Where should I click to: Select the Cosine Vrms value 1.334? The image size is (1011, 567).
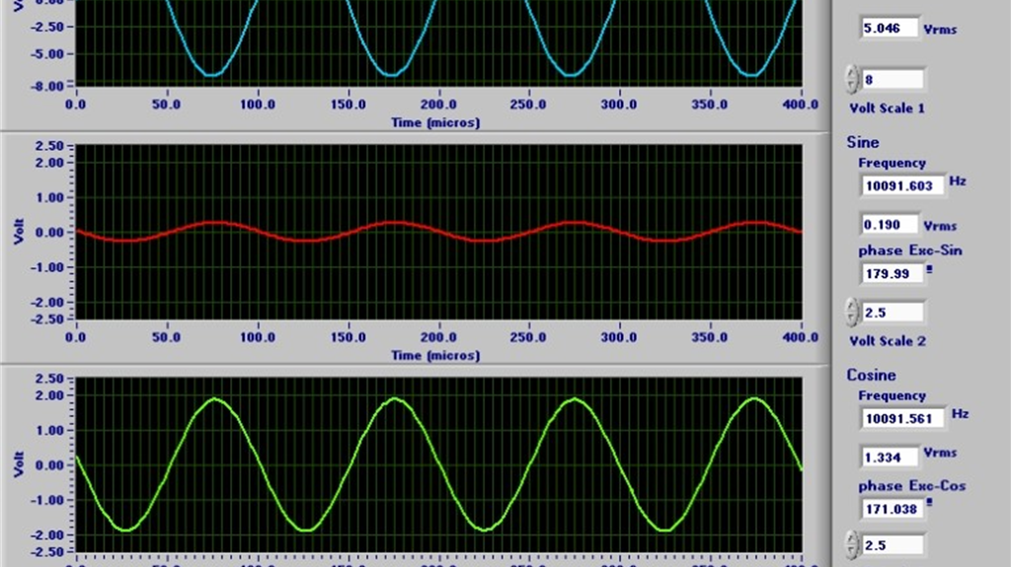coord(890,457)
